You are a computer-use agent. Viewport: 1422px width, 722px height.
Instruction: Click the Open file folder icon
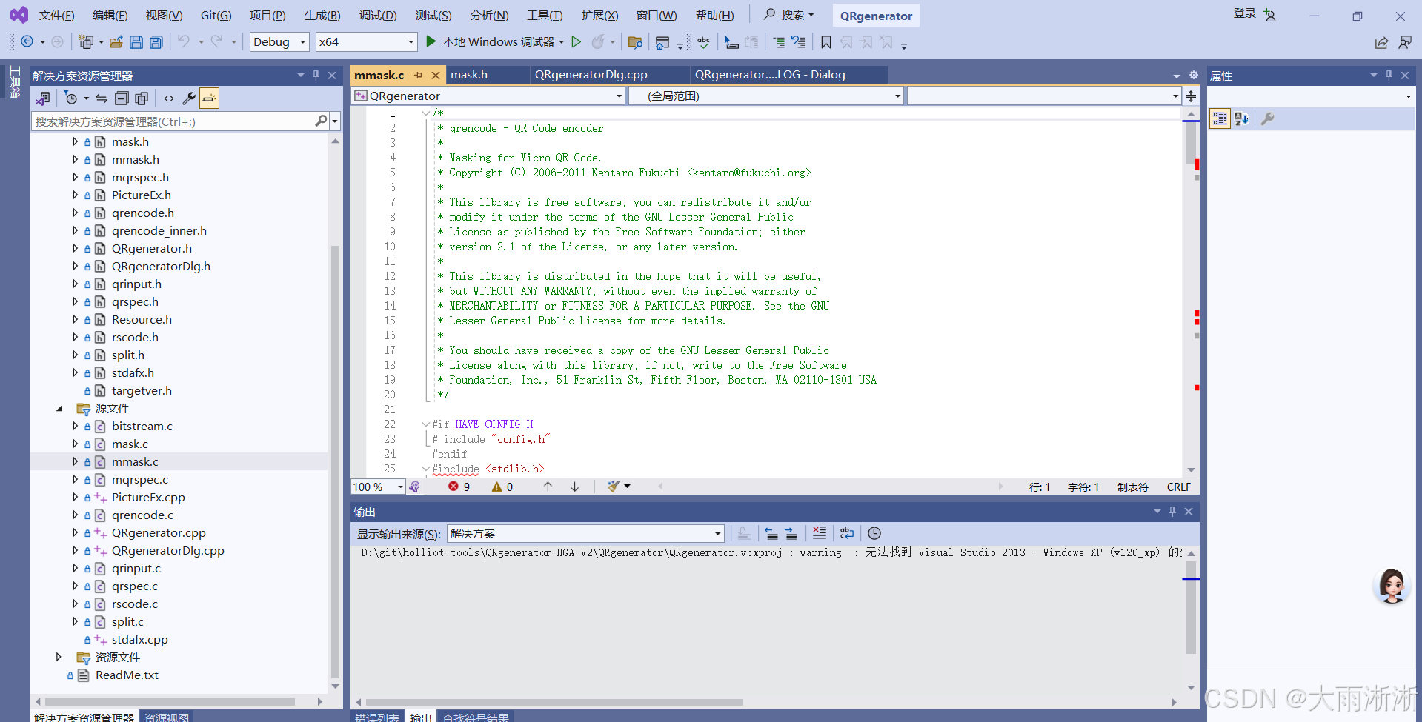116,42
